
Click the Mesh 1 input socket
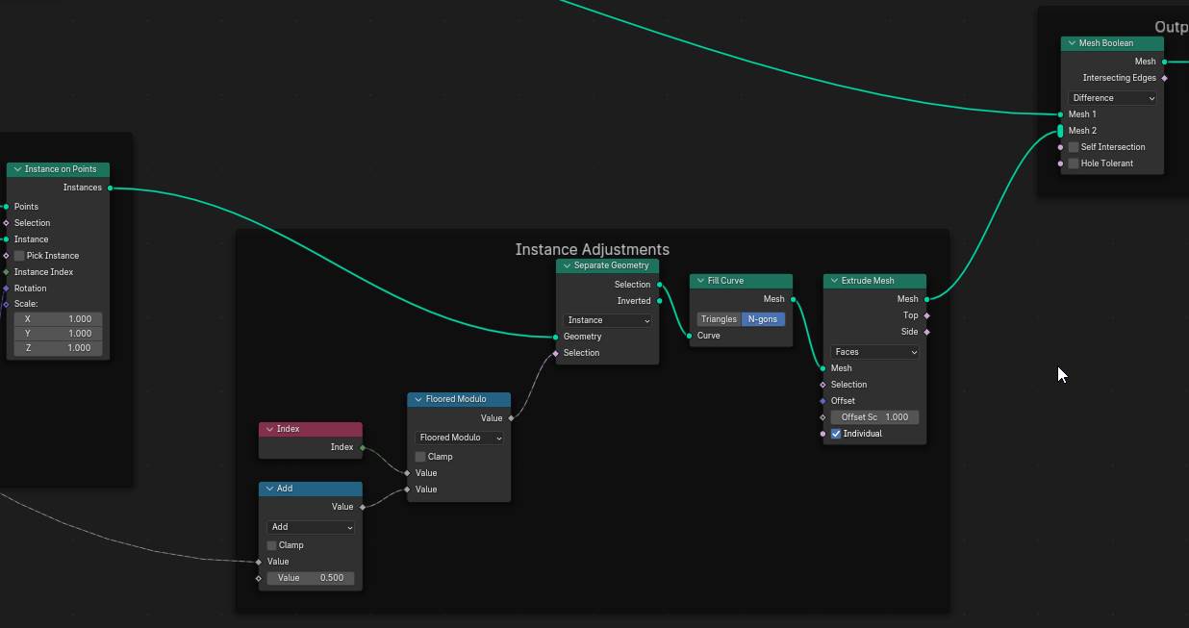point(1060,114)
